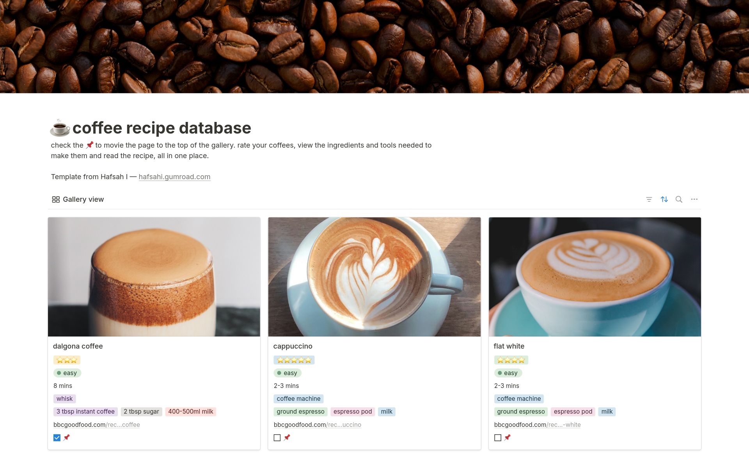Click the easy difficulty tag on flat white
Screen dimensions: 749x467
coord(508,373)
